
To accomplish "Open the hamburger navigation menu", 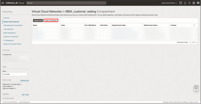I will coord(3,3).
